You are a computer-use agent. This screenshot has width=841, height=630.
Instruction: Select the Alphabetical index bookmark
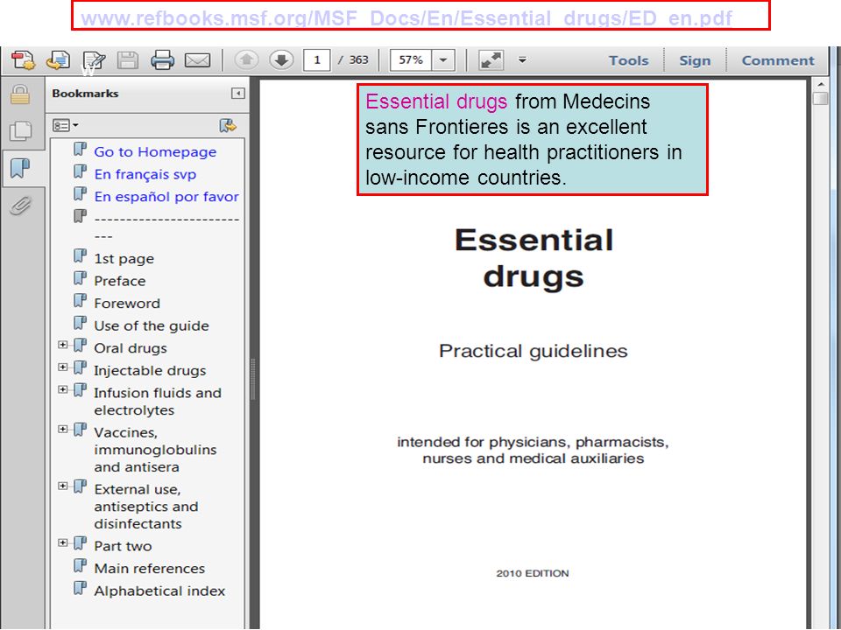[x=159, y=591]
